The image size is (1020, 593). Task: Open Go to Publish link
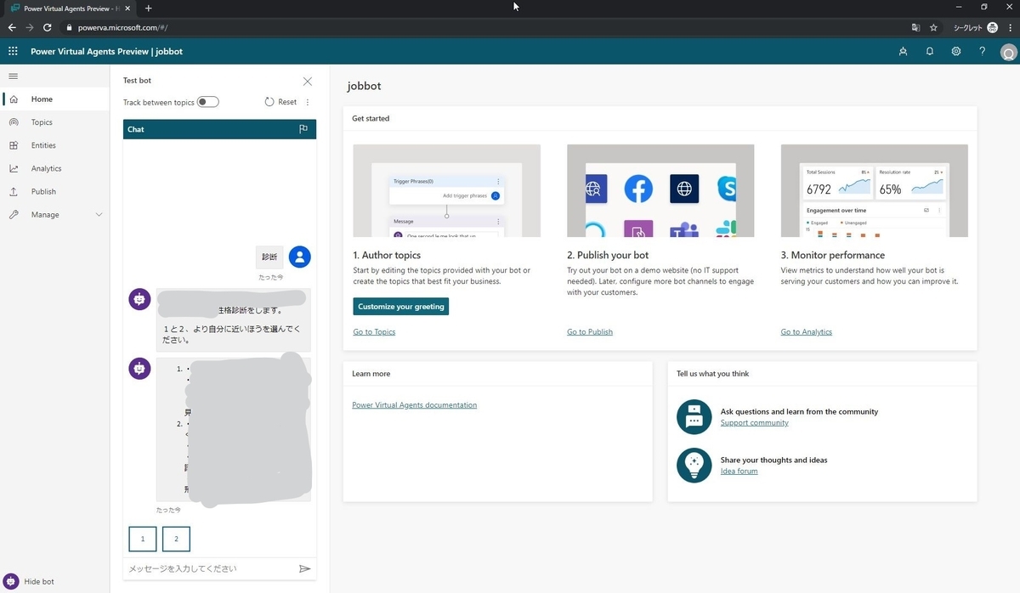[590, 332]
